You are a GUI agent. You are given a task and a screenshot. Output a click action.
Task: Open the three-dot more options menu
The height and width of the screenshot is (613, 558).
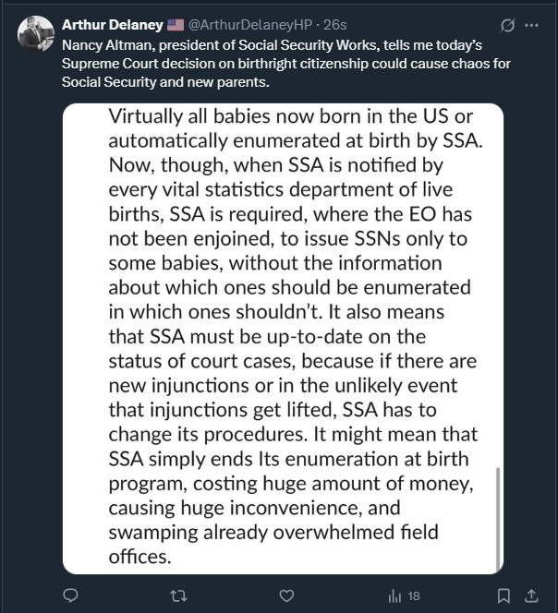[x=531, y=26]
